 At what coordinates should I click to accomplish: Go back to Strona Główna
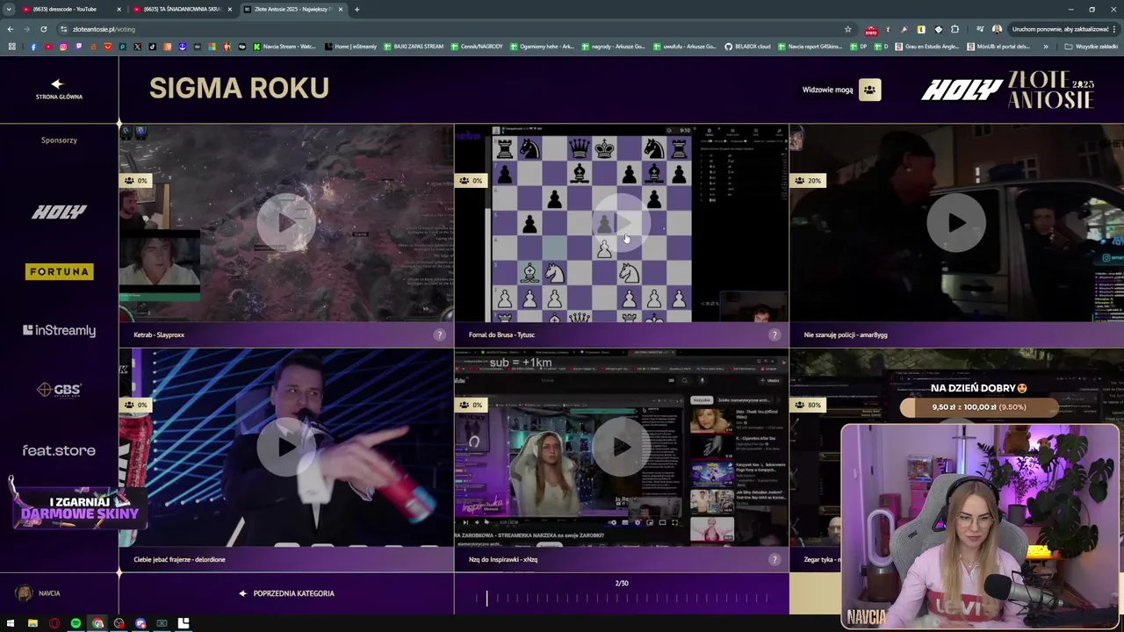click(59, 90)
